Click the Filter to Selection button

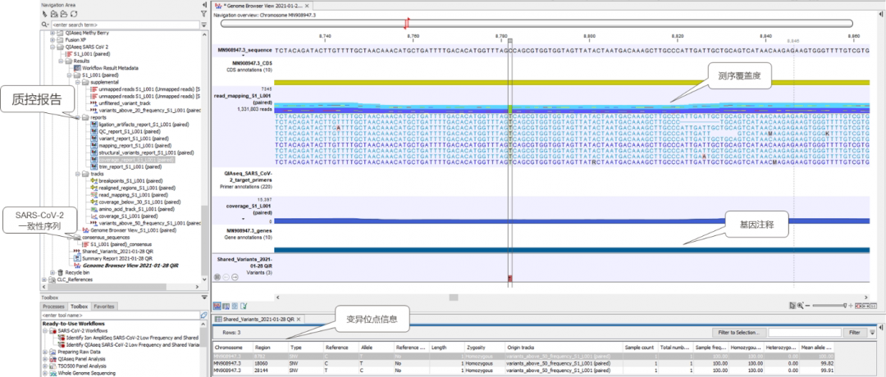(x=738, y=333)
